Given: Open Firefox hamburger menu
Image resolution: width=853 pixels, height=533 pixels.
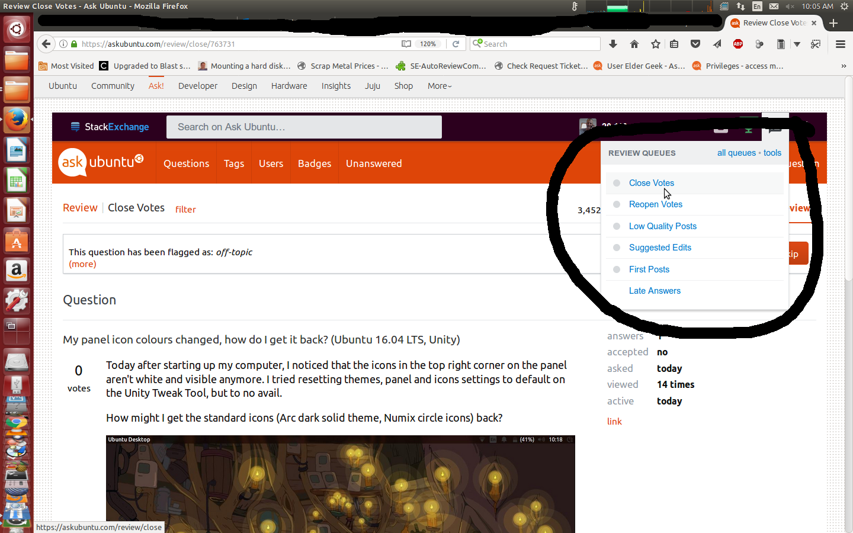Looking at the screenshot, I should pyautogui.click(x=840, y=44).
